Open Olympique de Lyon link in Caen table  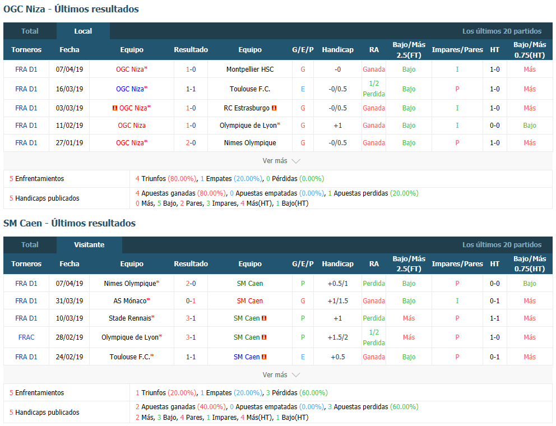132,337
